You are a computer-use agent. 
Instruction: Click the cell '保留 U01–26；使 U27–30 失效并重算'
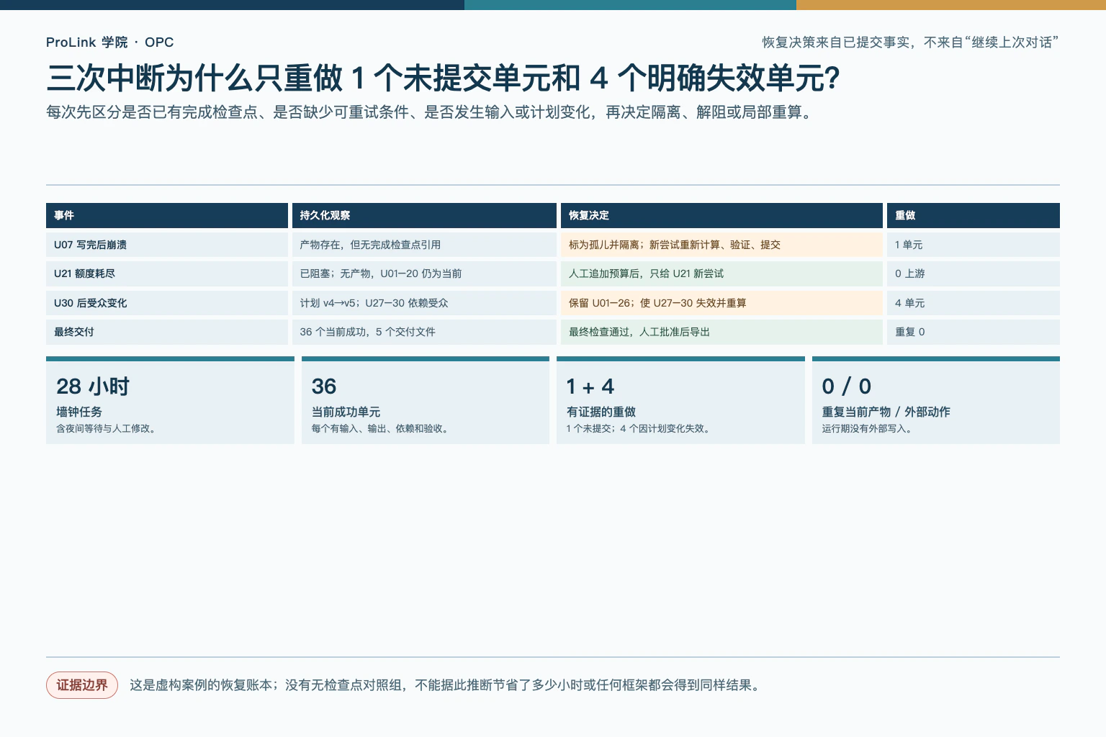click(x=721, y=303)
